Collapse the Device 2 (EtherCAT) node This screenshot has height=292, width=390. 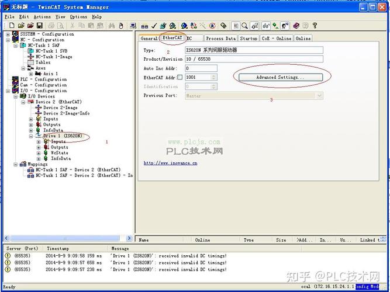tap(23, 102)
